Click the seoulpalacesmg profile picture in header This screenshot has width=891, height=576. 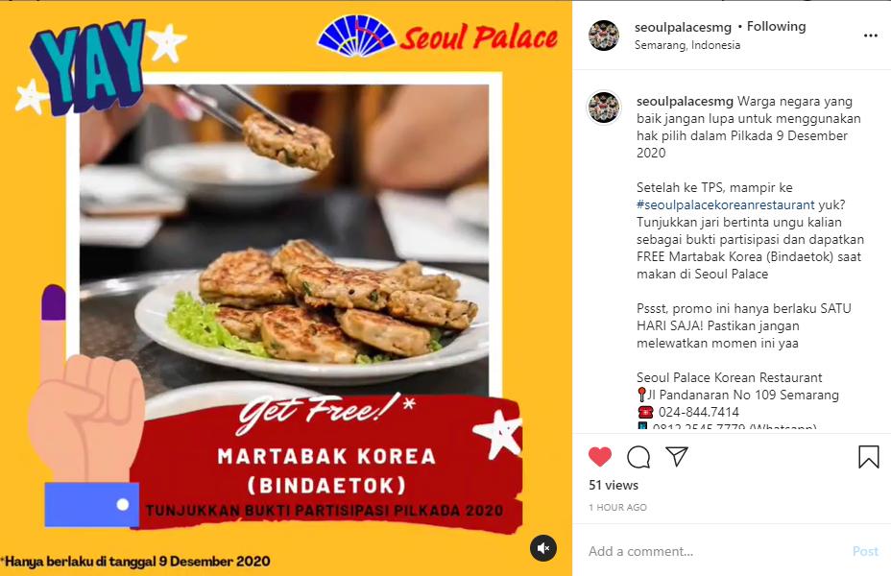(x=604, y=36)
